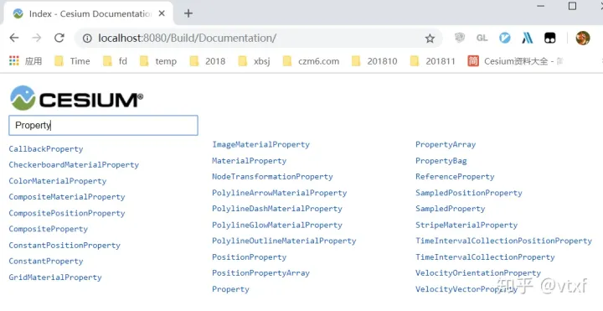Open the user profile avatar
Image resolution: width=603 pixels, height=311 pixels.
[x=583, y=38]
